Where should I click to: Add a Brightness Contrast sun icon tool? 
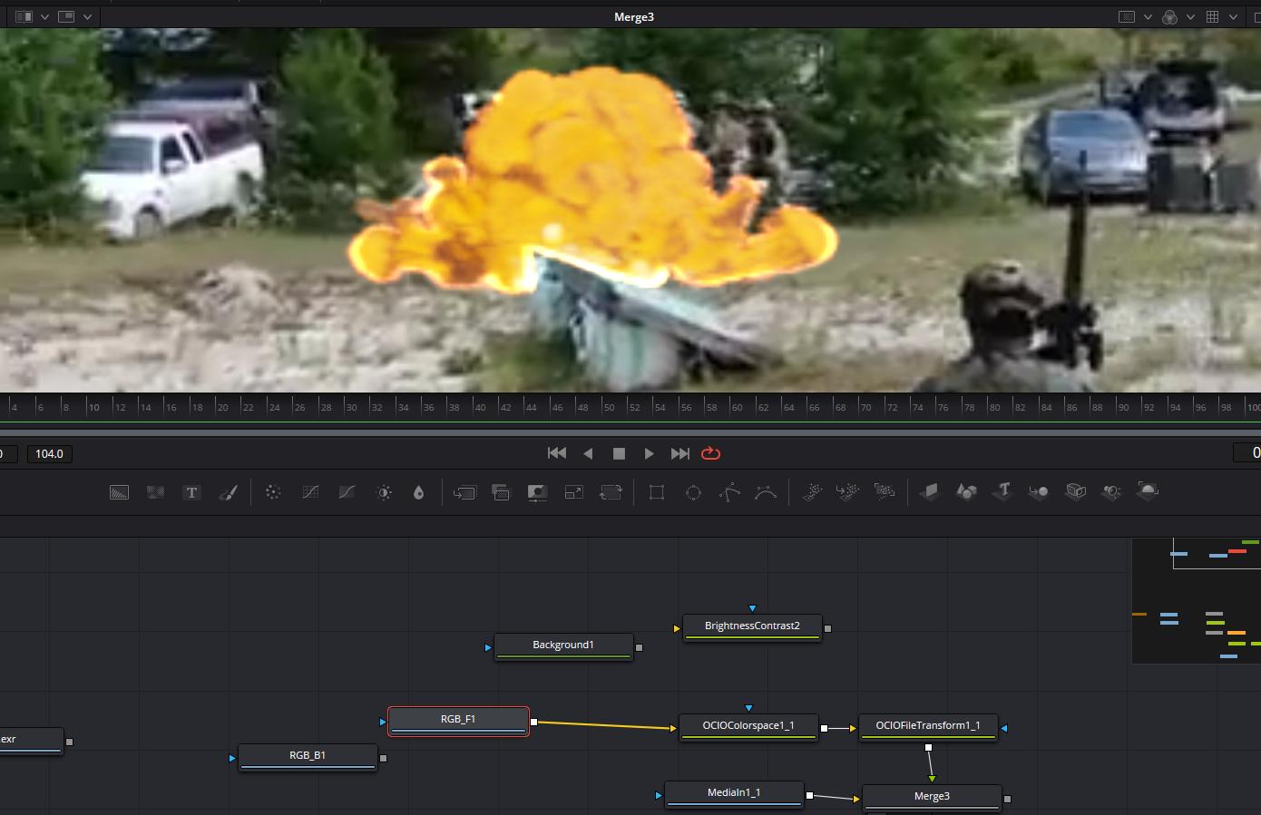[x=384, y=492]
